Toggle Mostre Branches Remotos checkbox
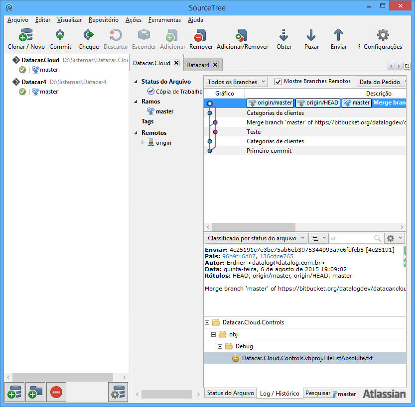 (x=277, y=82)
